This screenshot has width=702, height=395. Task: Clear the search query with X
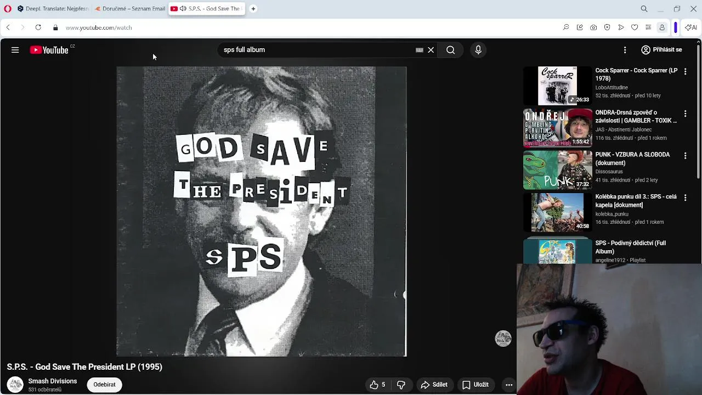coord(431,50)
